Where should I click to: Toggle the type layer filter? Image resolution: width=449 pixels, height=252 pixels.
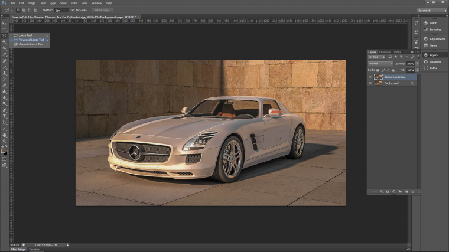point(401,57)
